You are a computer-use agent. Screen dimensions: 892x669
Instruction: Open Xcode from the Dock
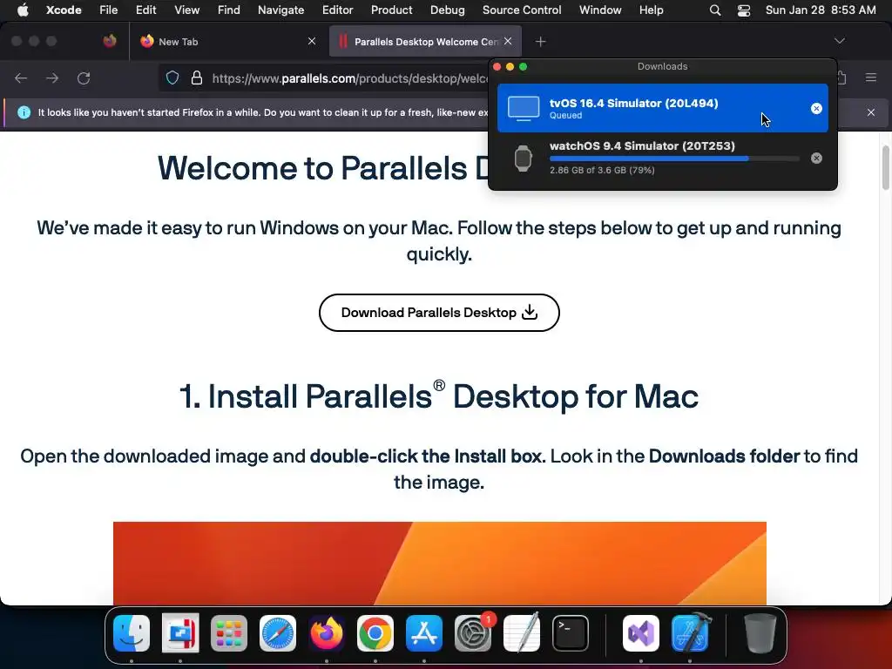690,632
